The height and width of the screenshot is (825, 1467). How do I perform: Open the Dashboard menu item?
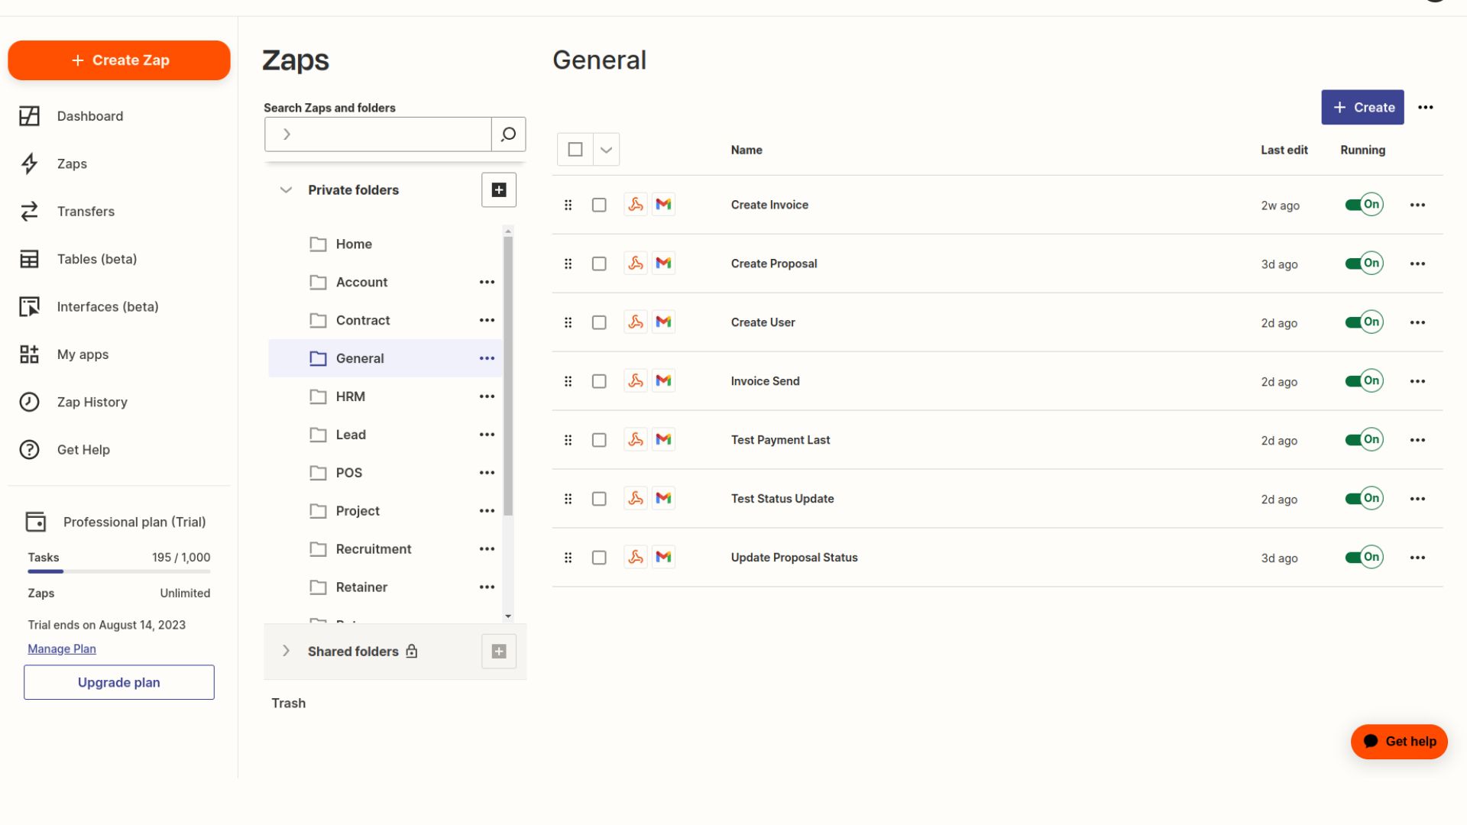pyautogui.click(x=89, y=116)
